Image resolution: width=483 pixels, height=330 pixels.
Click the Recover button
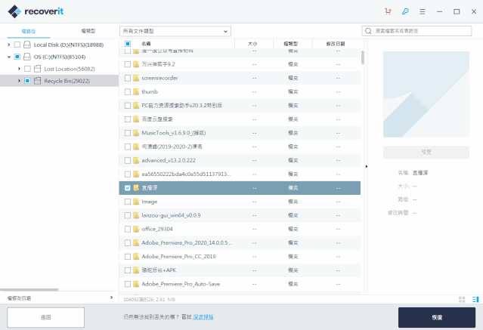437,317
